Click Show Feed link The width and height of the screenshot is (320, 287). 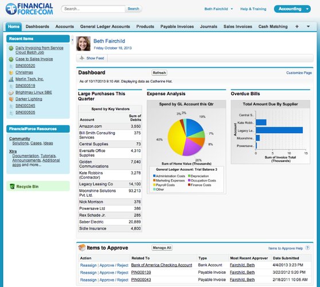point(95,58)
